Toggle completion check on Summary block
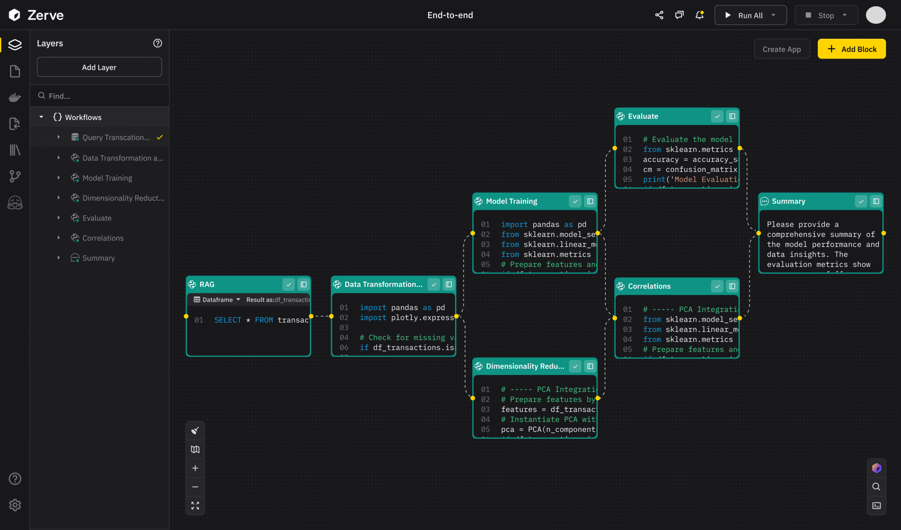 pyautogui.click(x=862, y=201)
